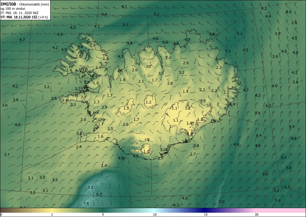Viewport: 306px width, 217px height.
Task: Click the 10 label on the color scale
Action: tap(155, 215)
